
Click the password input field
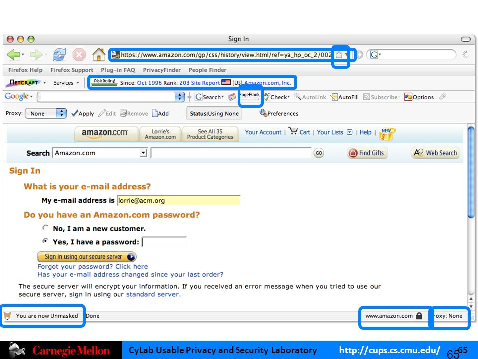(164, 242)
